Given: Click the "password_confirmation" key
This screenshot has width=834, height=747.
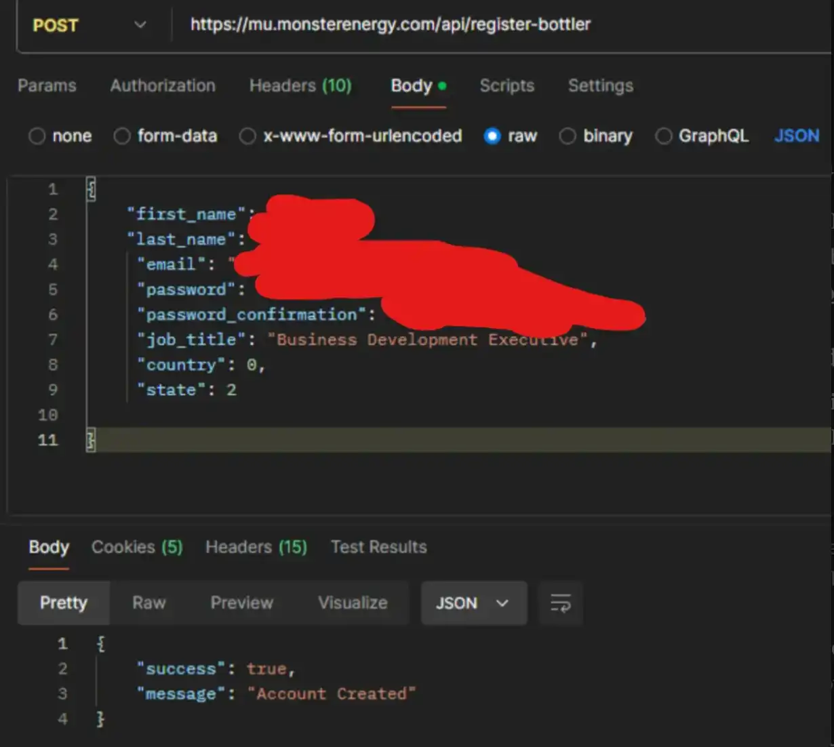Looking at the screenshot, I should [252, 315].
